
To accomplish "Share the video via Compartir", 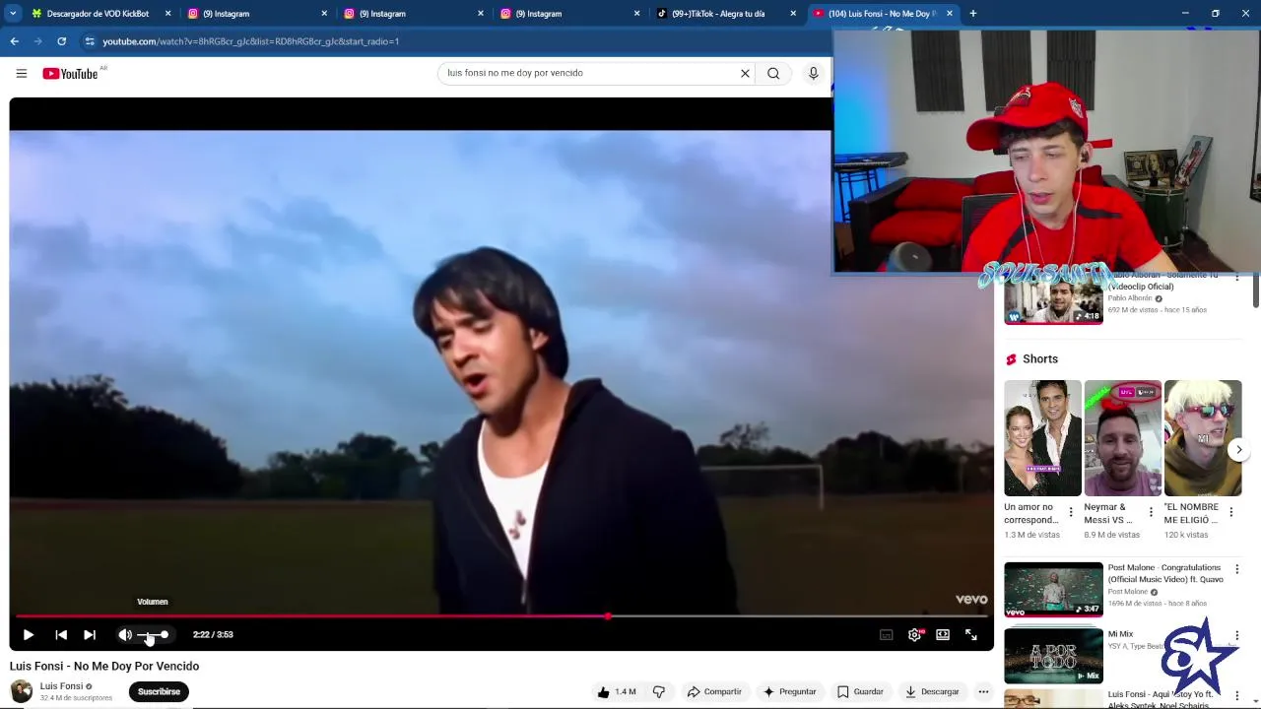I will 714,691.
